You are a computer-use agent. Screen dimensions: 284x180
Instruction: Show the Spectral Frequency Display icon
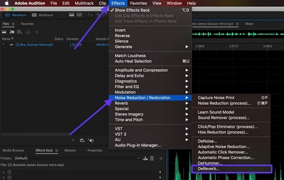coord(72,15)
